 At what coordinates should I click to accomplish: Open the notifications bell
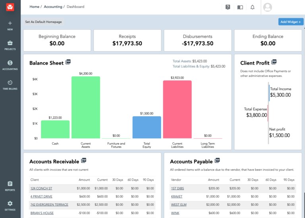pyautogui.click(x=252, y=7)
